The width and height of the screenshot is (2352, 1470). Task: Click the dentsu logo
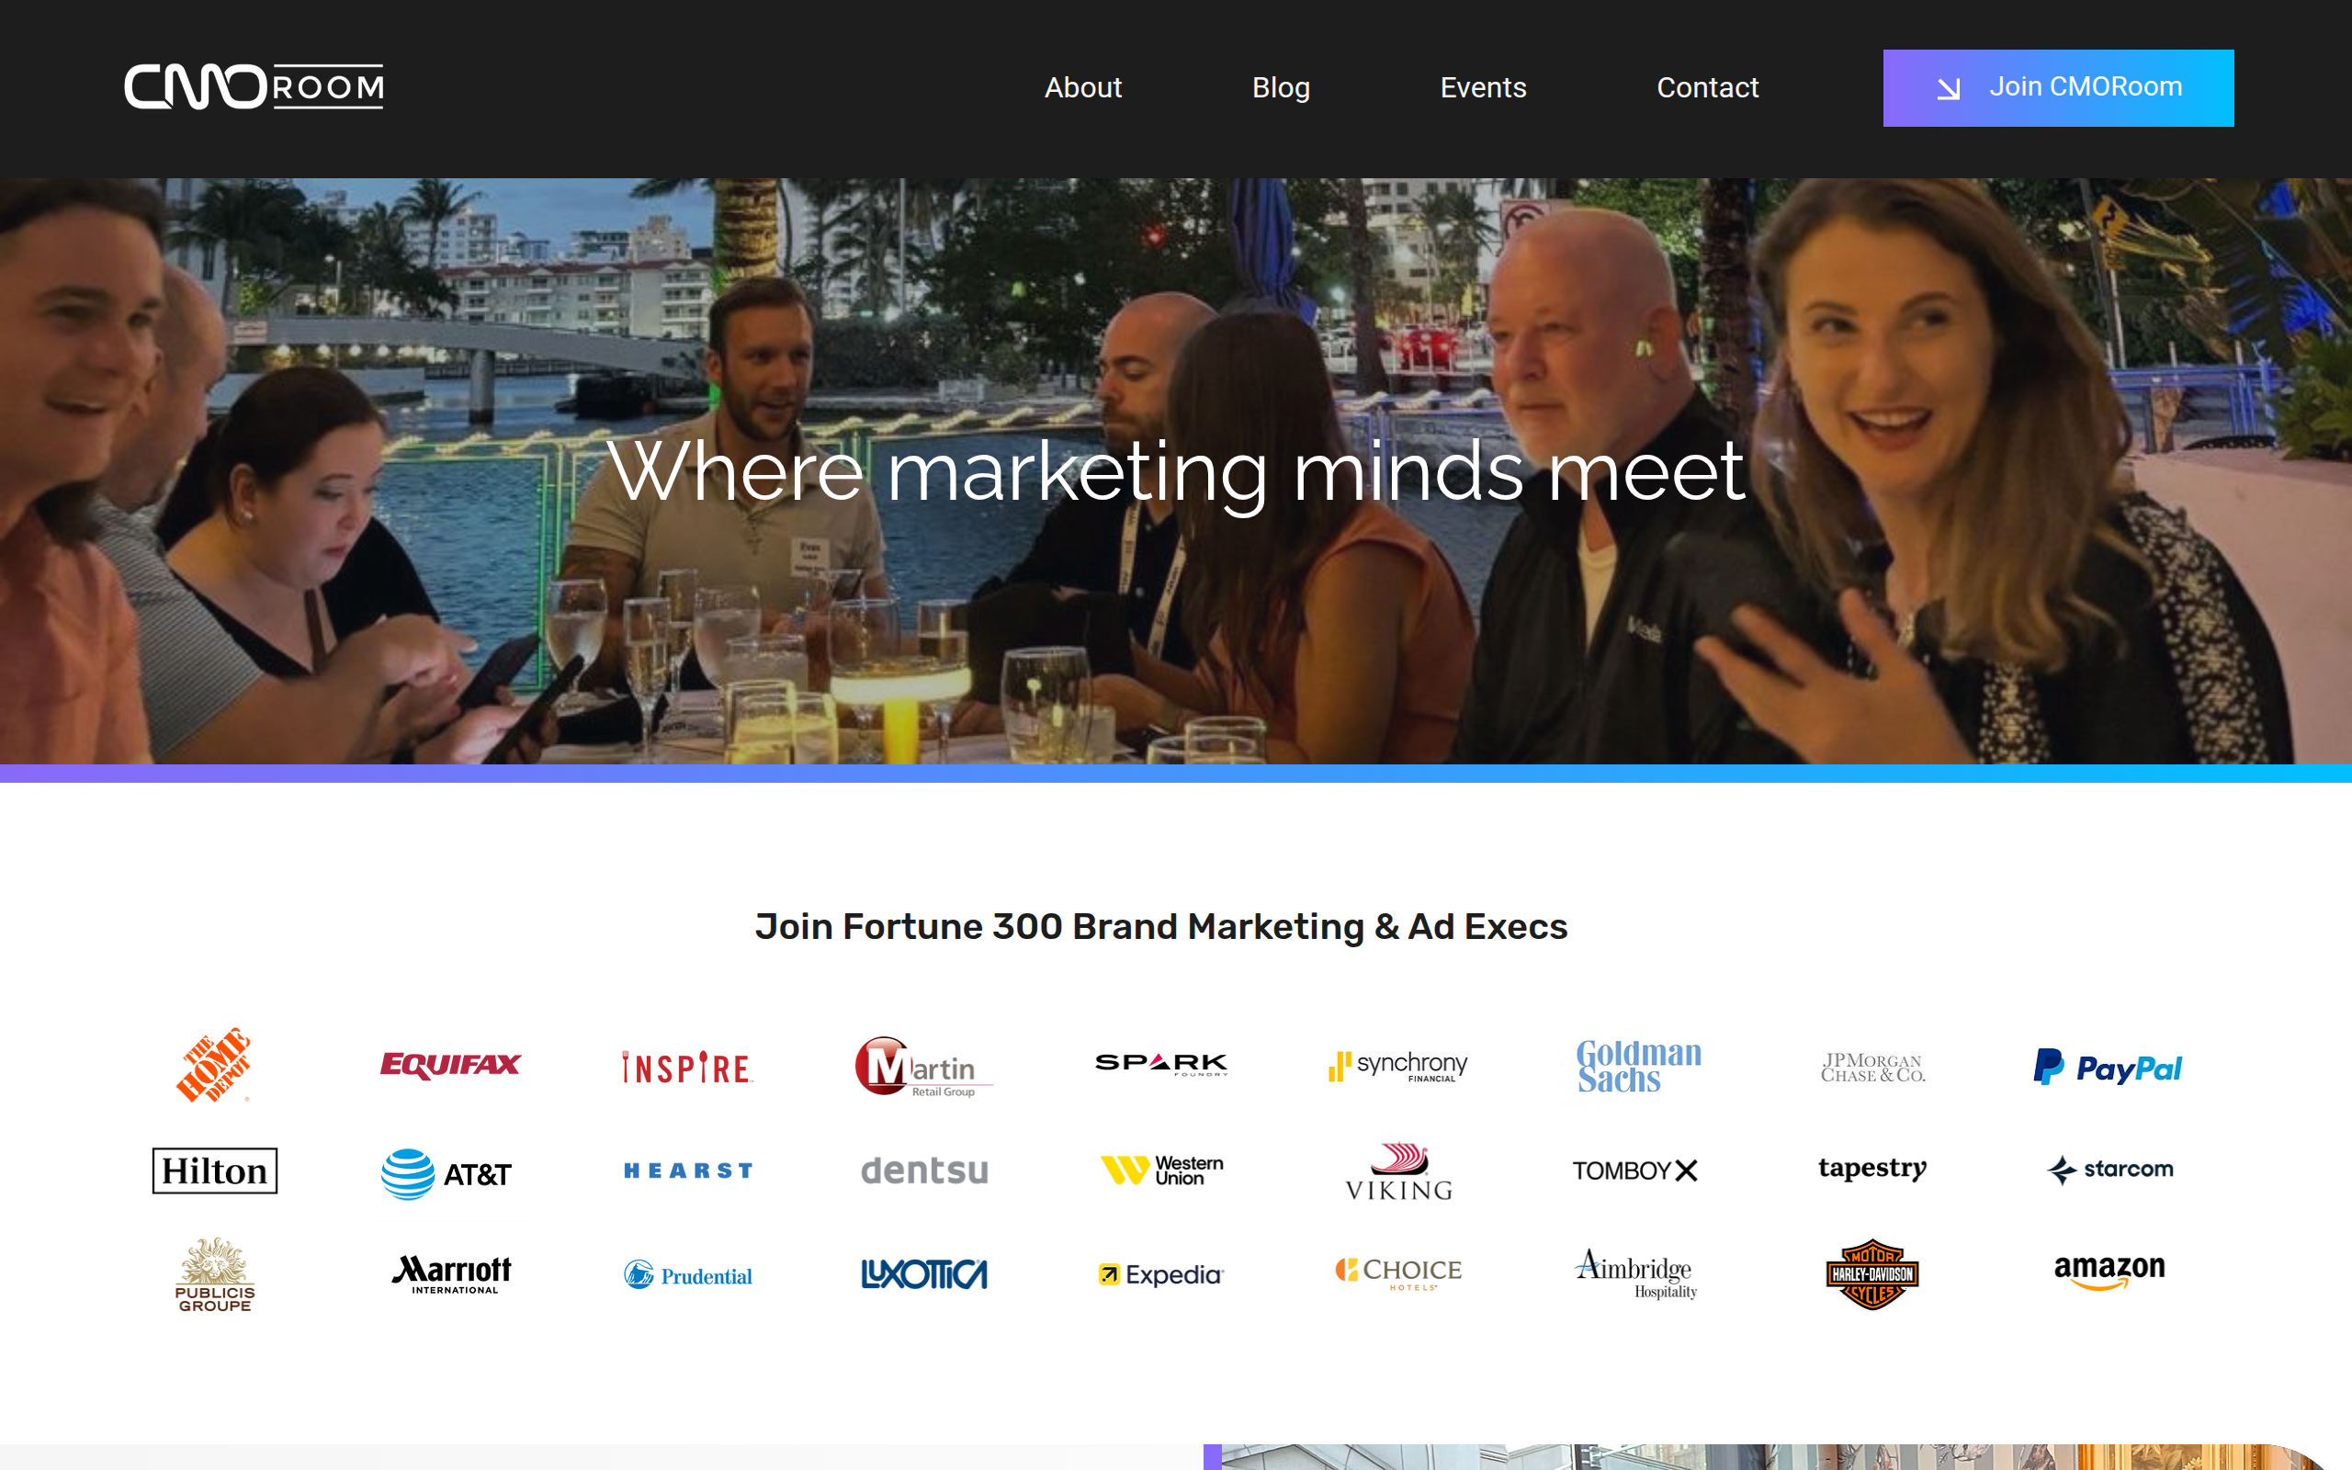coord(923,1170)
